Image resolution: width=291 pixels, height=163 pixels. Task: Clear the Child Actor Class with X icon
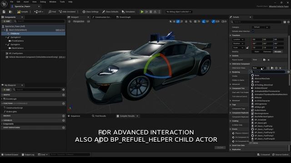[x=280, y=68]
